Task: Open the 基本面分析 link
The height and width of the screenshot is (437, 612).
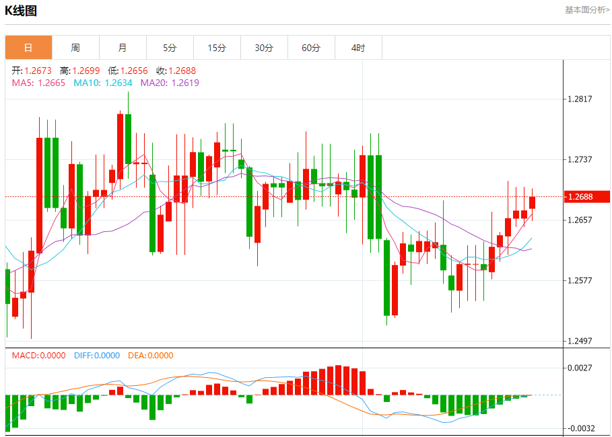Action: pyautogui.click(x=586, y=10)
